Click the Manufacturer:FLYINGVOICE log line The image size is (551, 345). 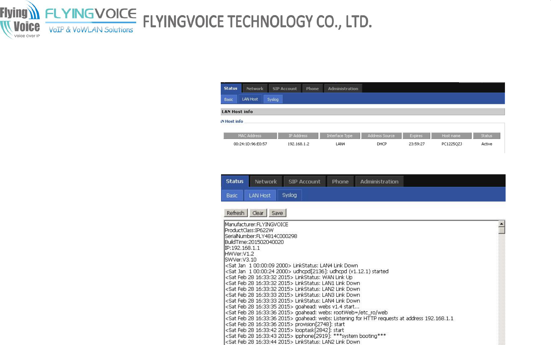257,225
